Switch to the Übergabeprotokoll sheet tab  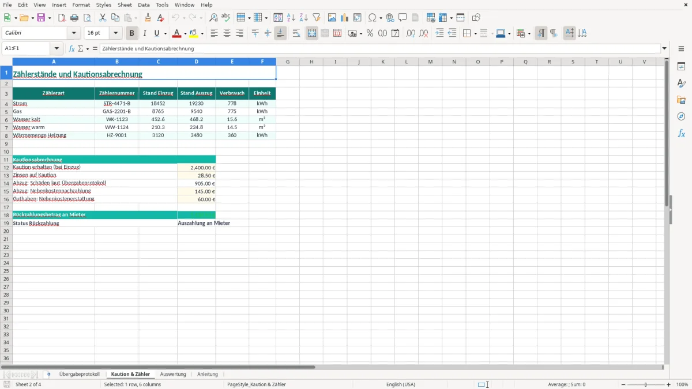click(x=80, y=374)
